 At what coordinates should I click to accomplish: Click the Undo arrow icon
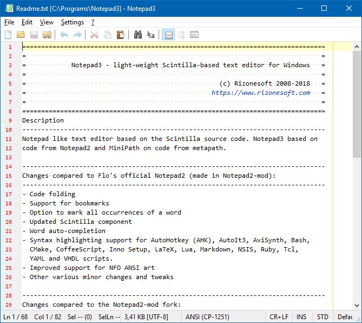point(64,35)
